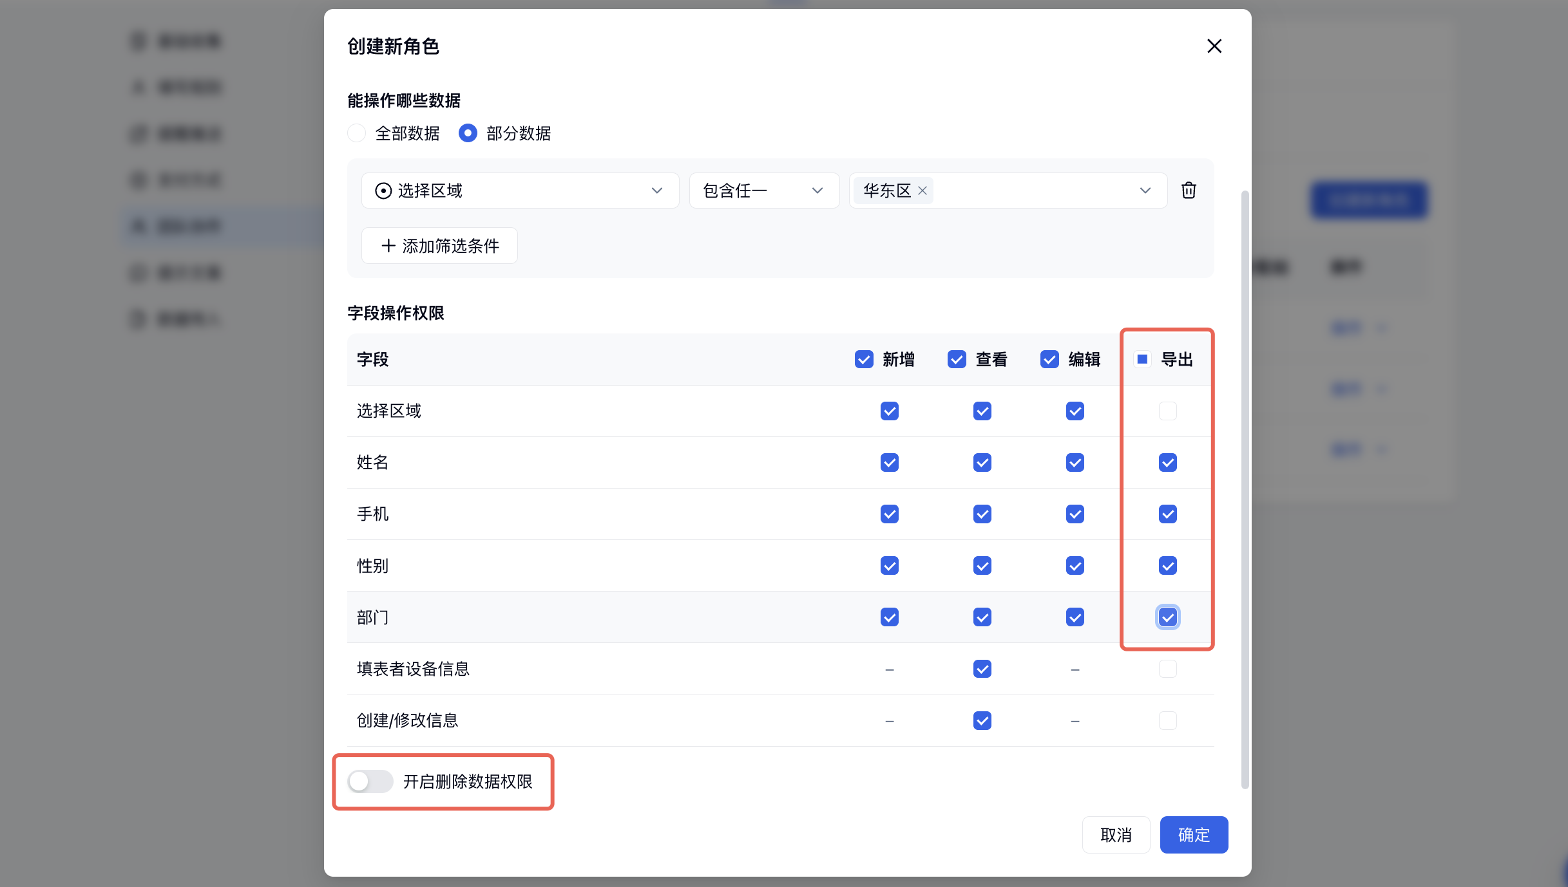This screenshot has width=1568, height=887.
Task: Remove the 华东区 tag
Action: point(923,191)
